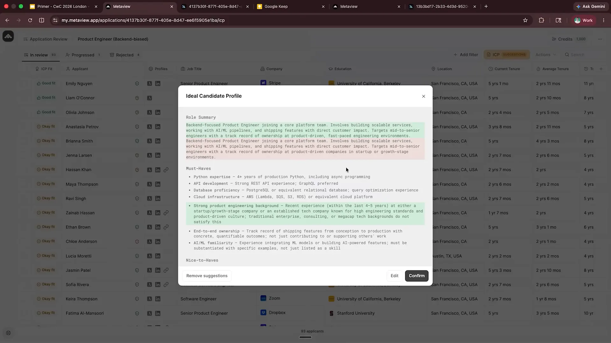Image resolution: width=611 pixels, height=343 pixels.
Task: Confirm the ICP suggestions
Action: tap(417, 276)
